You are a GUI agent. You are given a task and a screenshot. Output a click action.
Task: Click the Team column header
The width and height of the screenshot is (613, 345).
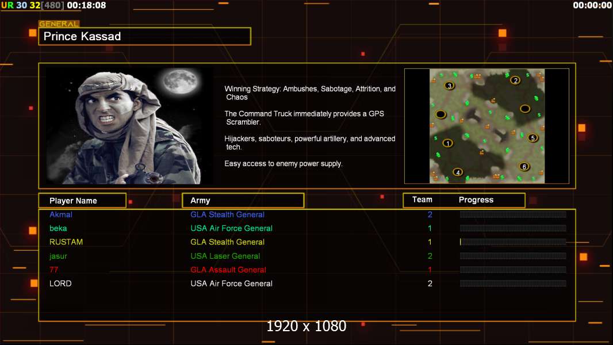click(422, 200)
